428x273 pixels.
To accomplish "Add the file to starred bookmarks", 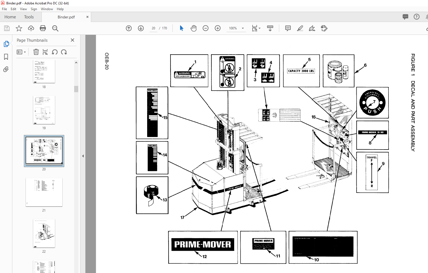I will click(x=19, y=28).
